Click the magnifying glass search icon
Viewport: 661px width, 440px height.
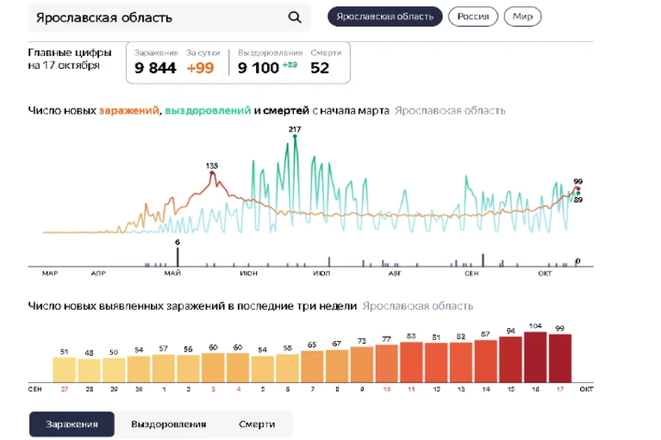click(x=295, y=17)
